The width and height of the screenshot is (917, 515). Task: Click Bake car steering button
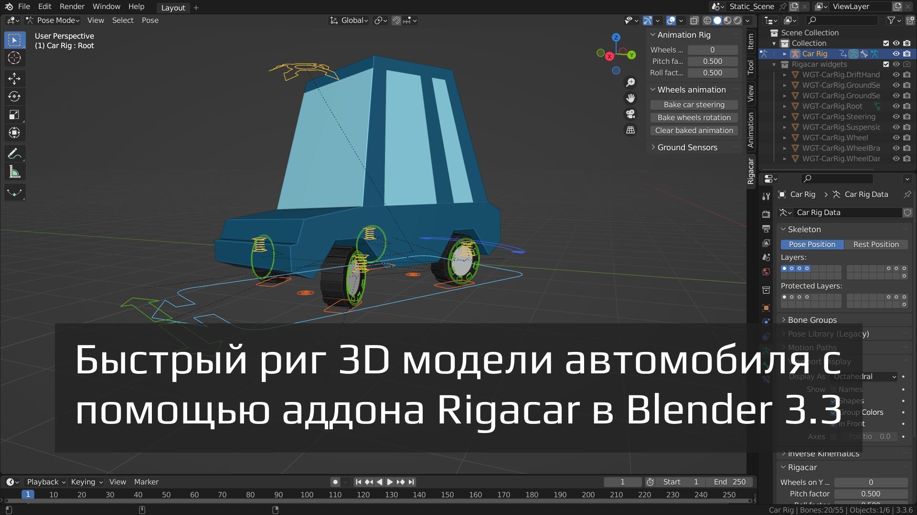694,104
